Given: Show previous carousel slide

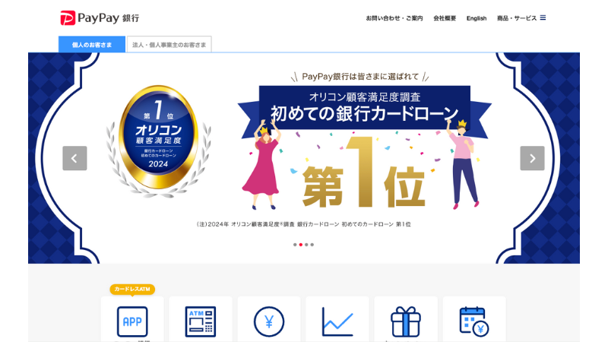Looking at the screenshot, I should tap(74, 158).
